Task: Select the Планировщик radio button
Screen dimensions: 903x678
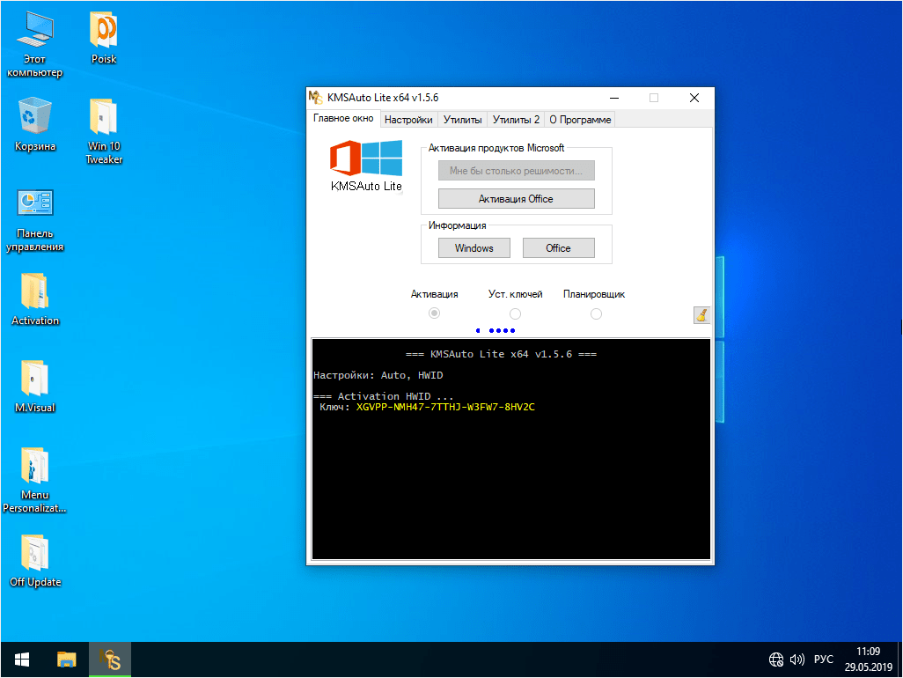Action: click(596, 314)
